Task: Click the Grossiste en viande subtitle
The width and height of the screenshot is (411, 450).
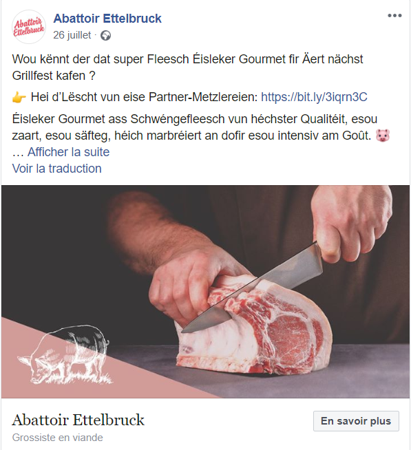Action: pyautogui.click(x=57, y=438)
